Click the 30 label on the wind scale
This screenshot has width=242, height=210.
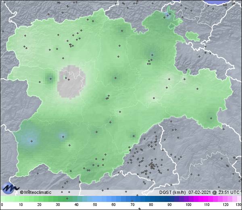pyautogui.click(x=58, y=205)
